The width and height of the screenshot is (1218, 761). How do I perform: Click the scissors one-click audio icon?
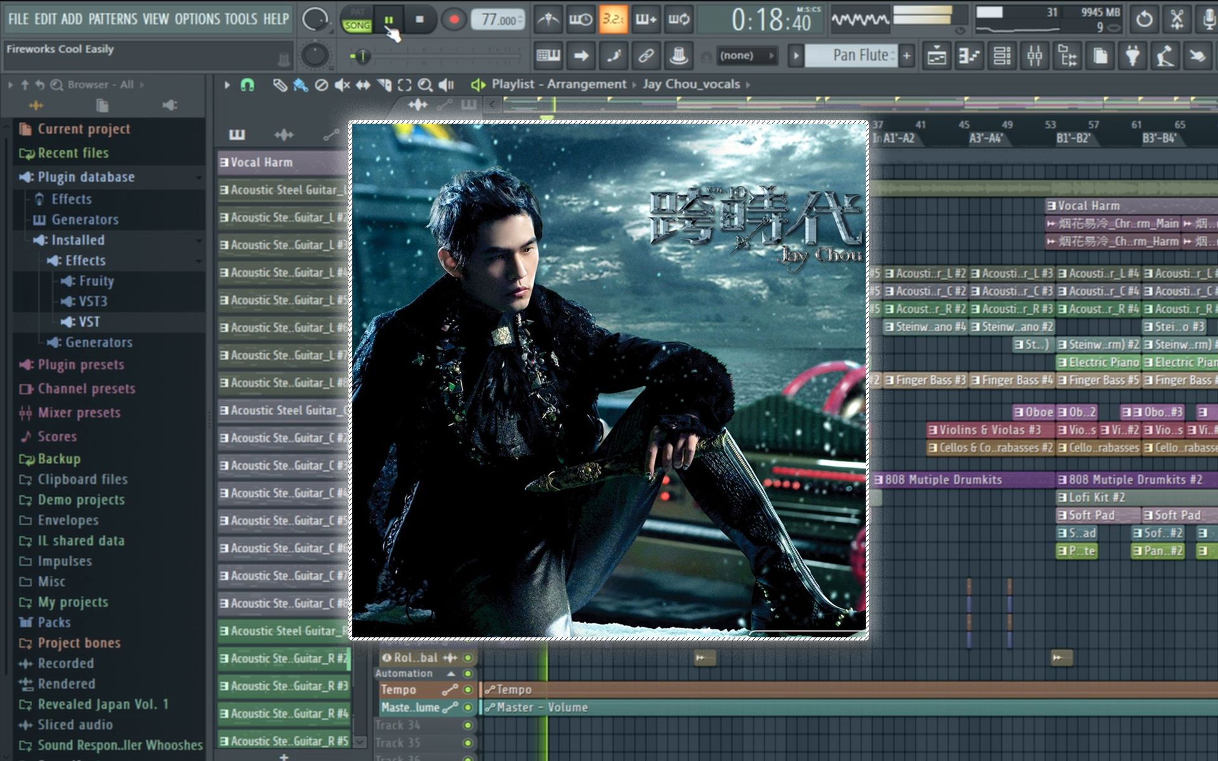pyautogui.click(x=1177, y=20)
